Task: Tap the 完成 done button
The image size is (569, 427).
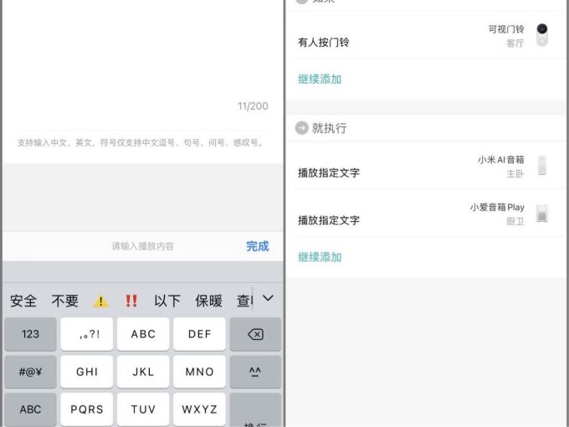Action: [257, 246]
